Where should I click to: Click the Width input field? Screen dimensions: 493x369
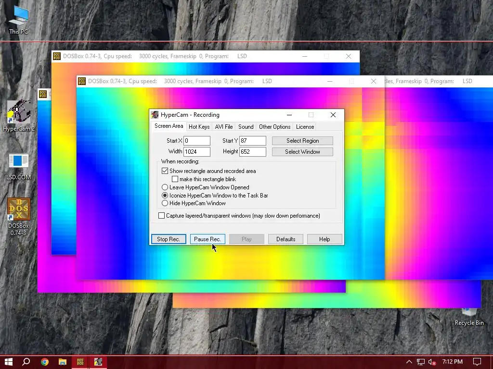pos(197,151)
